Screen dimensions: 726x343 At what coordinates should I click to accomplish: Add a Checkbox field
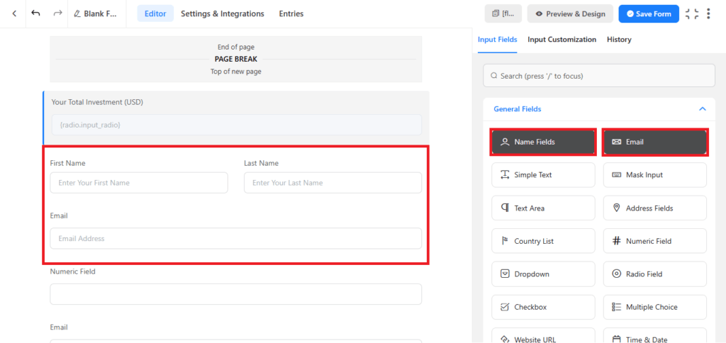point(543,307)
